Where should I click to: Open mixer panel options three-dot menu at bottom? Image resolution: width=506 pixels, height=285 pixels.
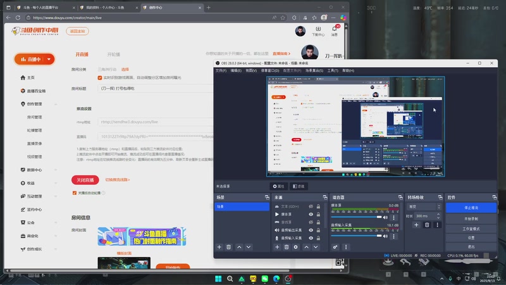point(346,247)
